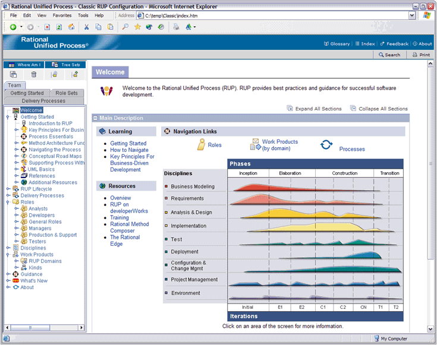Expand the Analysts tree node
The width and height of the screenshot is (437, 345).
pos(17,208)
